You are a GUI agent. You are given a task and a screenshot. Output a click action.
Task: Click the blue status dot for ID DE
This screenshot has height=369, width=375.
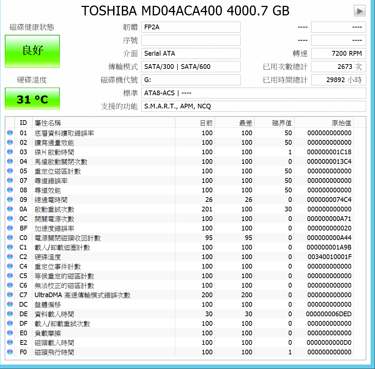[x=10, y=314]
